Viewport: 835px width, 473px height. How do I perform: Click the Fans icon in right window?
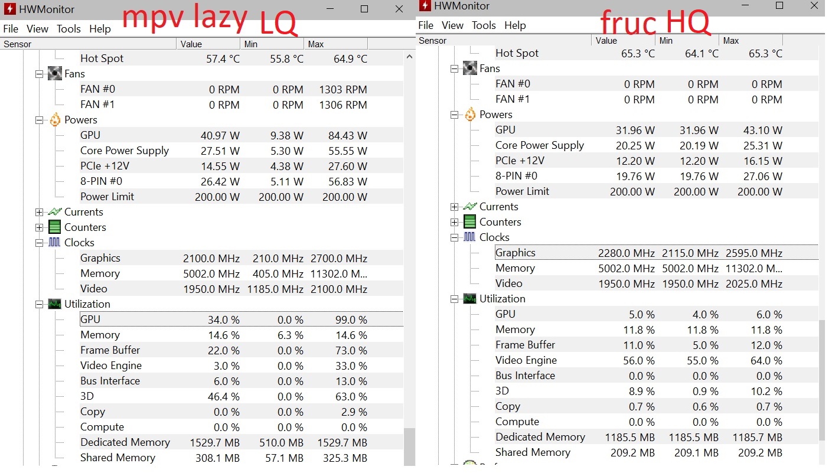[470, 68]
